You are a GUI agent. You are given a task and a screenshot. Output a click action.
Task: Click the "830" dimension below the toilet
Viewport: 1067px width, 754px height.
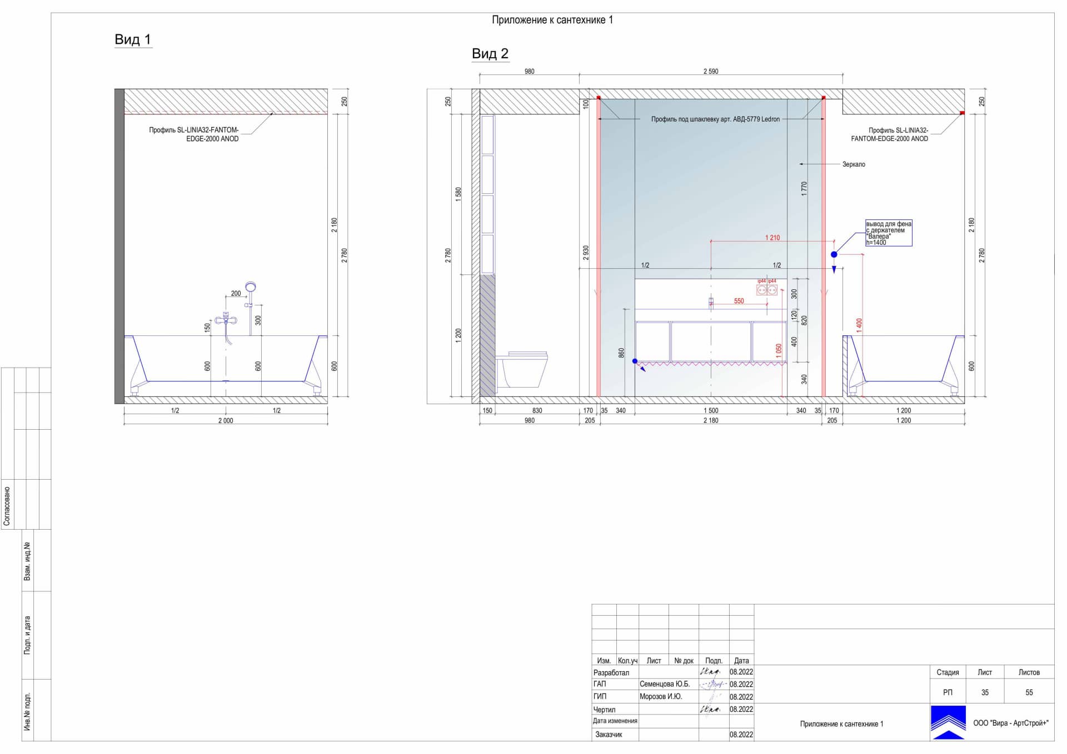pos(537,411)
